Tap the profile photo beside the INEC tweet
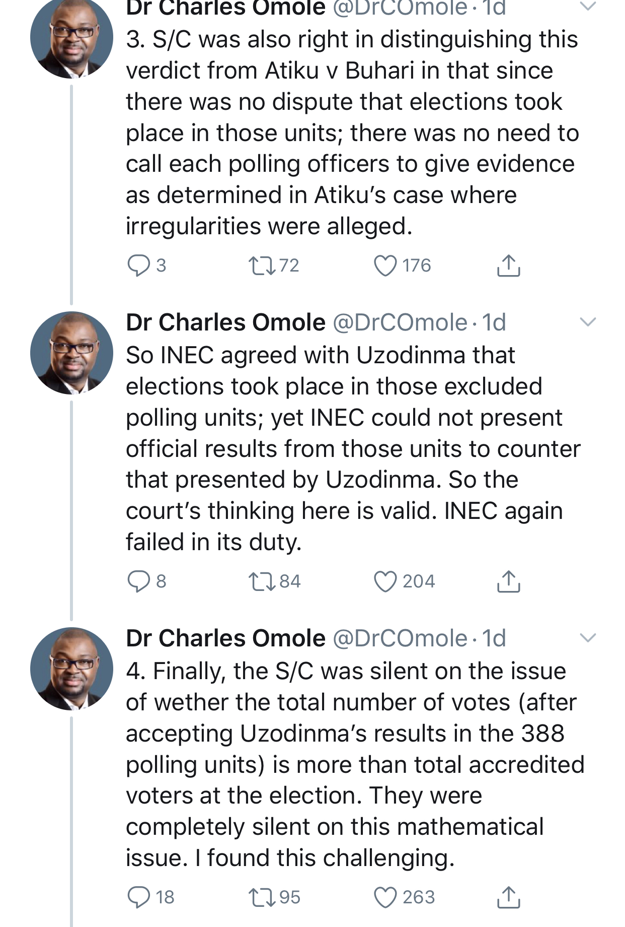The width and height of the screenshot is (625, 927). pyautogui.click(x=71, y=353)
